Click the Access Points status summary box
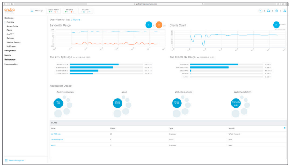 (53, 11)
